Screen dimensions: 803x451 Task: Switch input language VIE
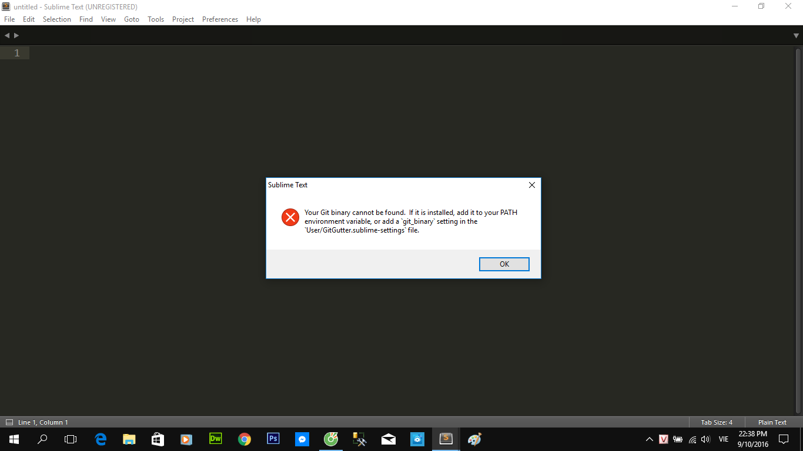[724, 439]
